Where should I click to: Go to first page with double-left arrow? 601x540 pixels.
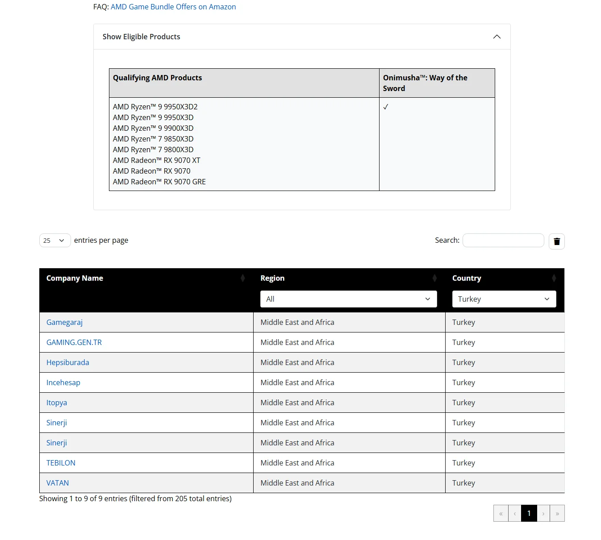point(501,513)
